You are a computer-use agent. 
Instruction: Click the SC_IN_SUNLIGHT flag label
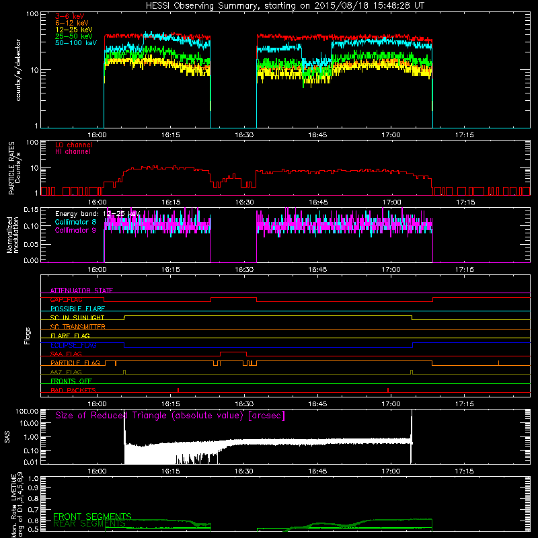coord(77,317)
